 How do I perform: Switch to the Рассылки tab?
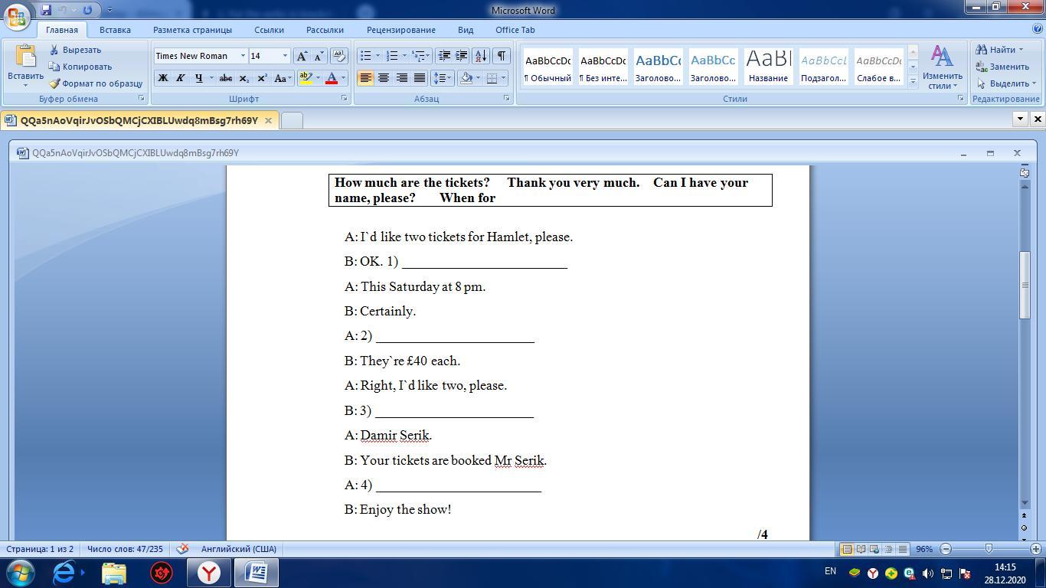(x=325, y=30)
